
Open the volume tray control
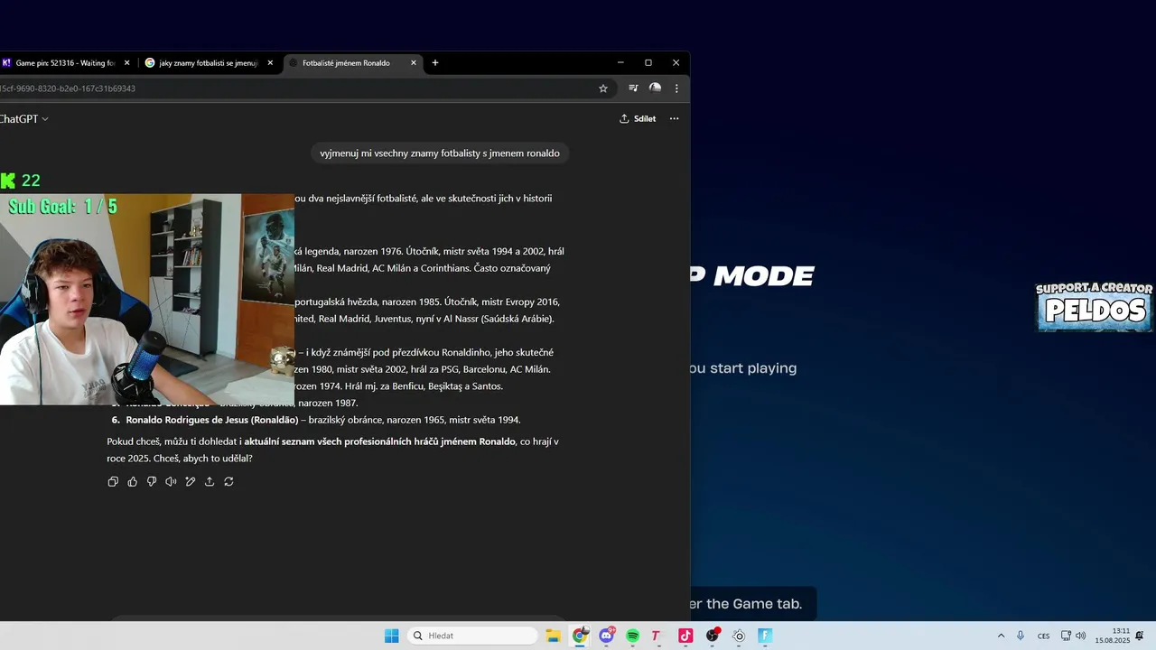tap(1081, 636)
